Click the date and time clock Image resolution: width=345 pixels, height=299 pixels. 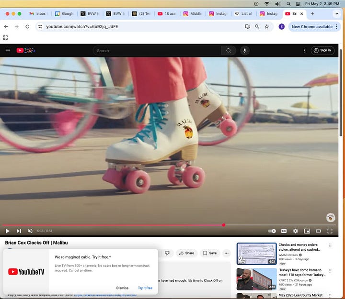pos(322,4)
